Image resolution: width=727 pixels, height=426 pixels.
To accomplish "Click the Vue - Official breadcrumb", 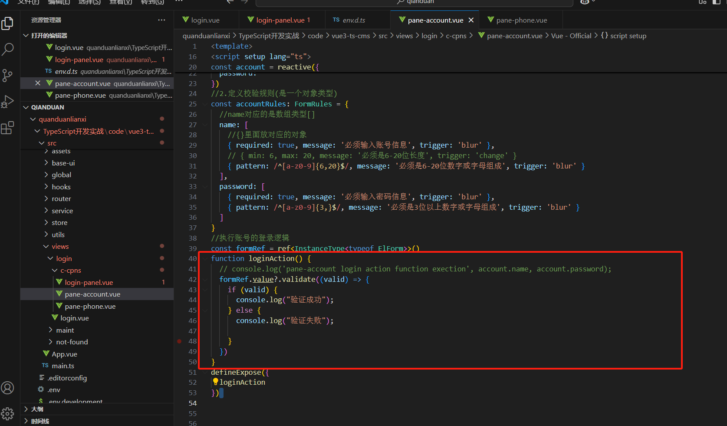I will [x=571, y=36].
